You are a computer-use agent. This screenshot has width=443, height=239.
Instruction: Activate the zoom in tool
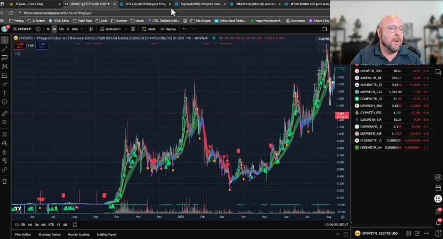click(5, 123)
